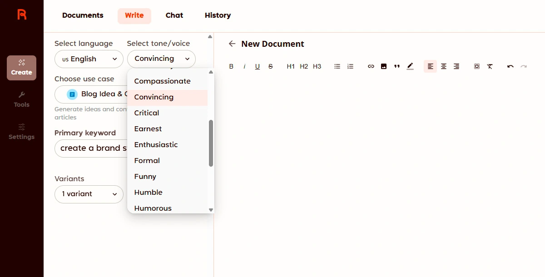Insert a numbered list
The image size is (545, 277).
coord(350,66)
